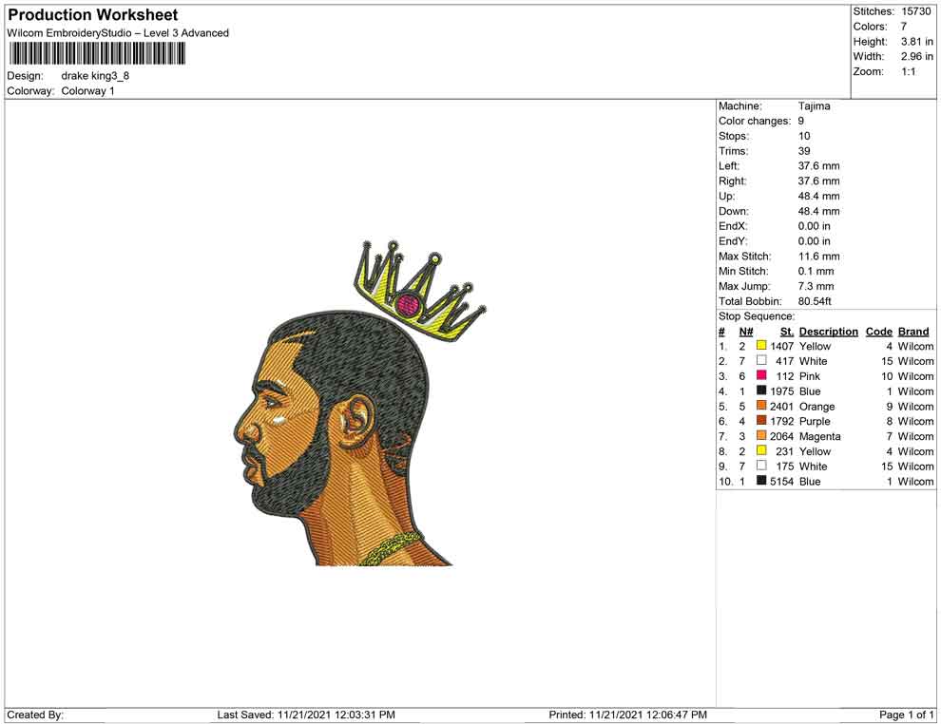Click the 'Purple' description in stop 6
Image resolution: width=941 pixels, height=724 pixels.
[x=815, y=421]
